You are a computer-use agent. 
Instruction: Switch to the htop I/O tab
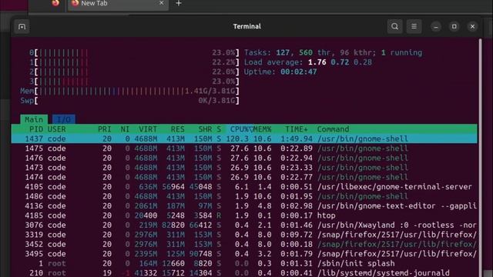[x=63, y=119]
